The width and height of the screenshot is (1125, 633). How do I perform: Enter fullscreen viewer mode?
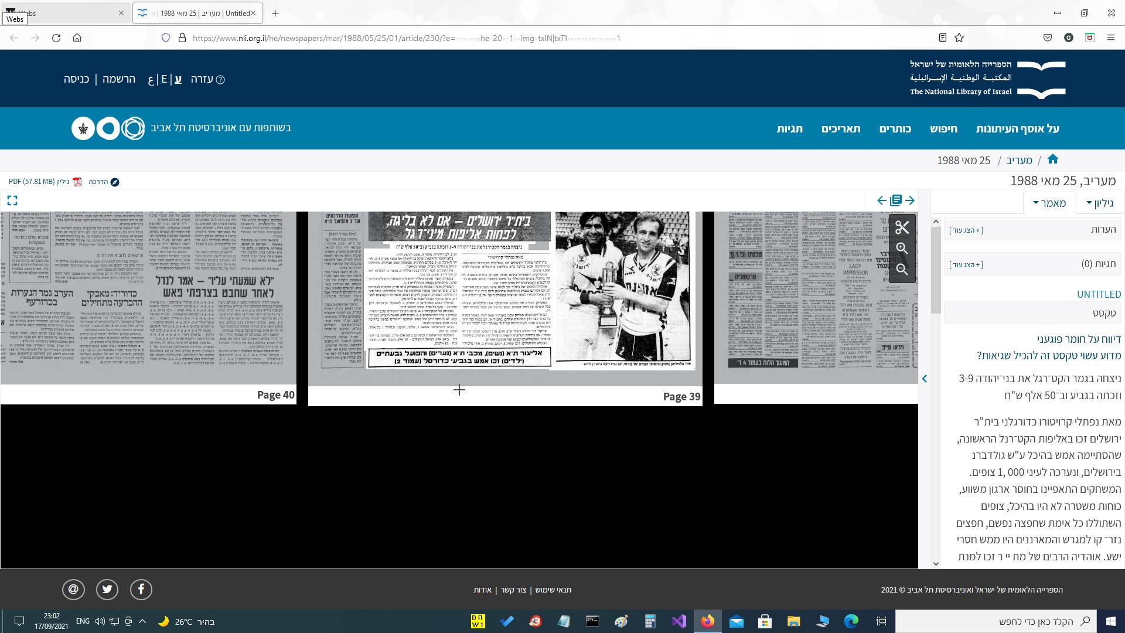click(12, 200)
